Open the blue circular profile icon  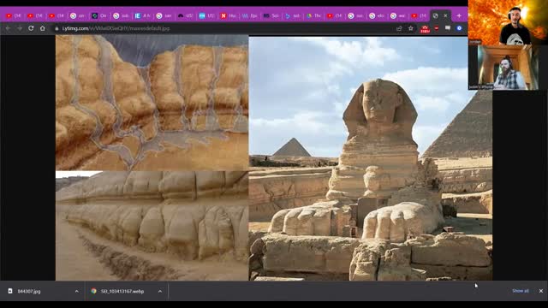459,28
